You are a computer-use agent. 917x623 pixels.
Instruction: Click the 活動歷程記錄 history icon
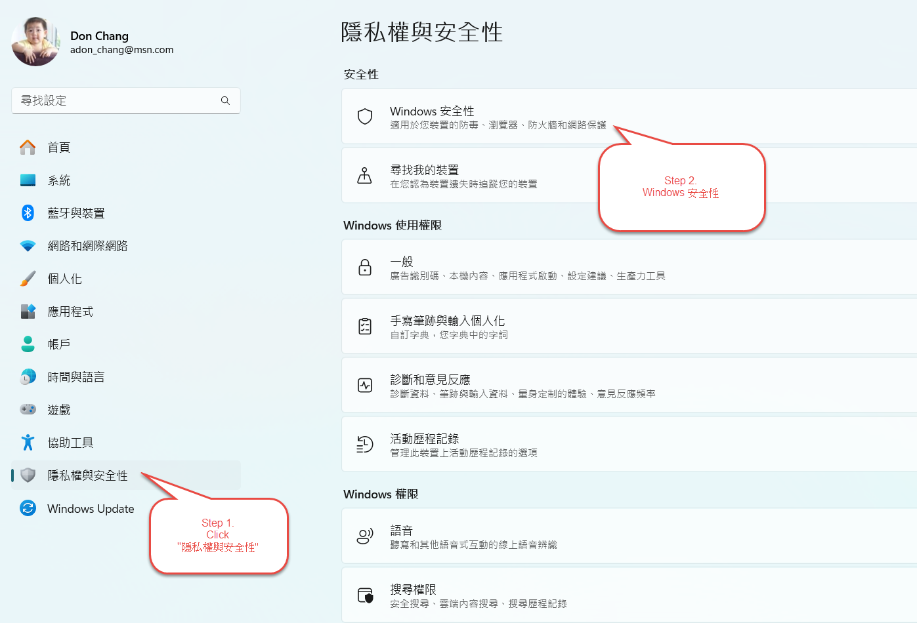(365, 445)
